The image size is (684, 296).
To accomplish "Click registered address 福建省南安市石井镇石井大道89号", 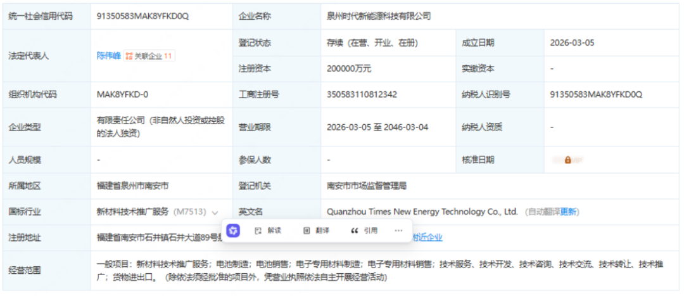I will click(x=159, y=238).
